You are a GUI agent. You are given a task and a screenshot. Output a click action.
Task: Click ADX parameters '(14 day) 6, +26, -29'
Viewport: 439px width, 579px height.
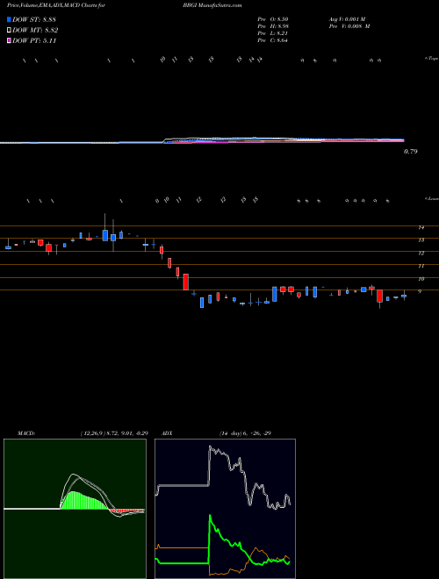click(x=245, y=433)
